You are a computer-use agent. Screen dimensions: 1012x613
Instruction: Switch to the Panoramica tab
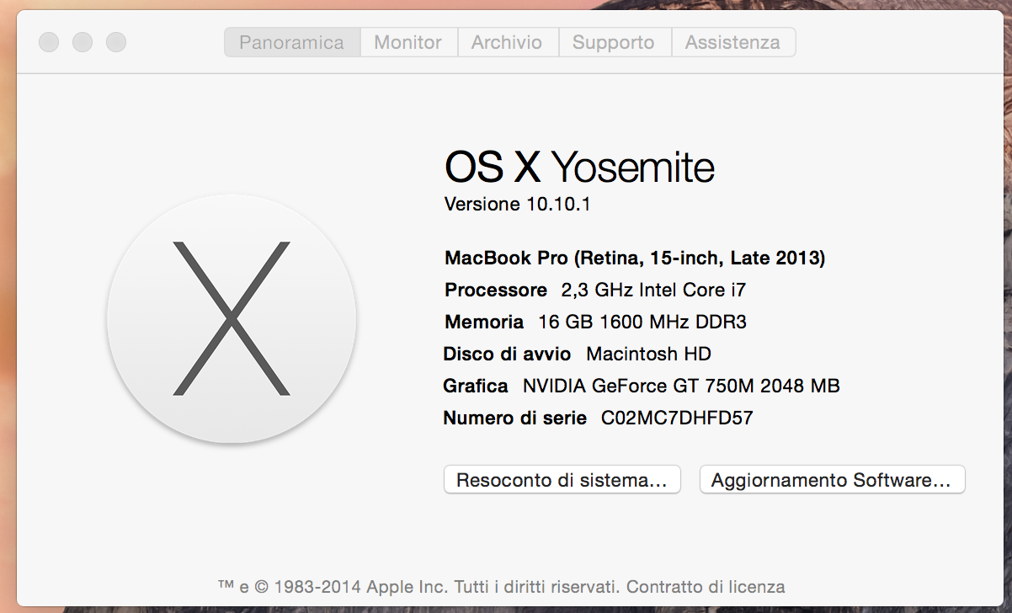click(292, 42)
